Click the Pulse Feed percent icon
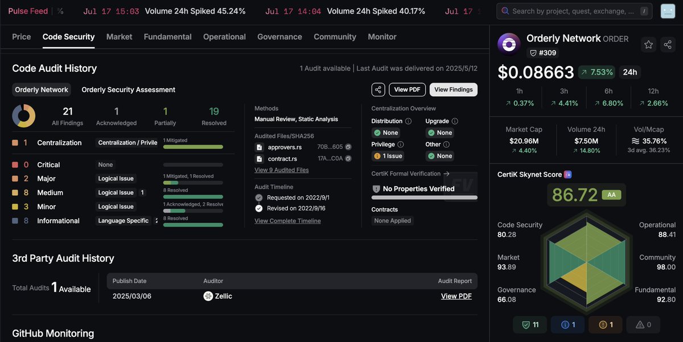 [x=60, y=11]
